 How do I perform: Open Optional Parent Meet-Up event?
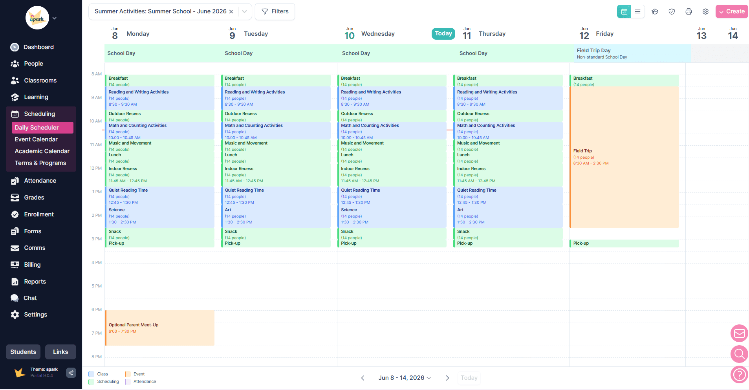(159, 328)
